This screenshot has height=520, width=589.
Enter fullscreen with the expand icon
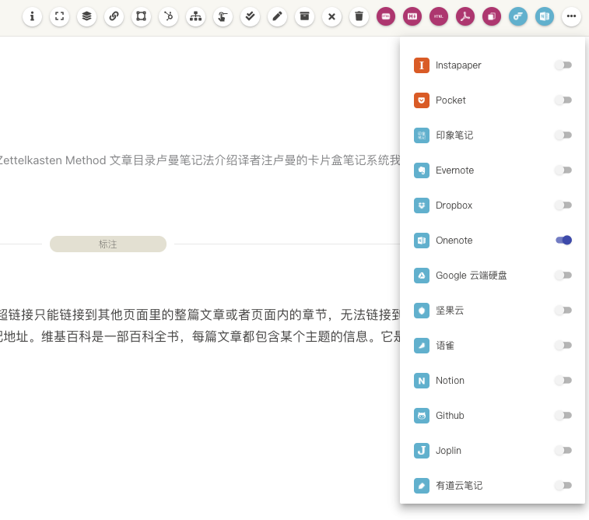59,16
